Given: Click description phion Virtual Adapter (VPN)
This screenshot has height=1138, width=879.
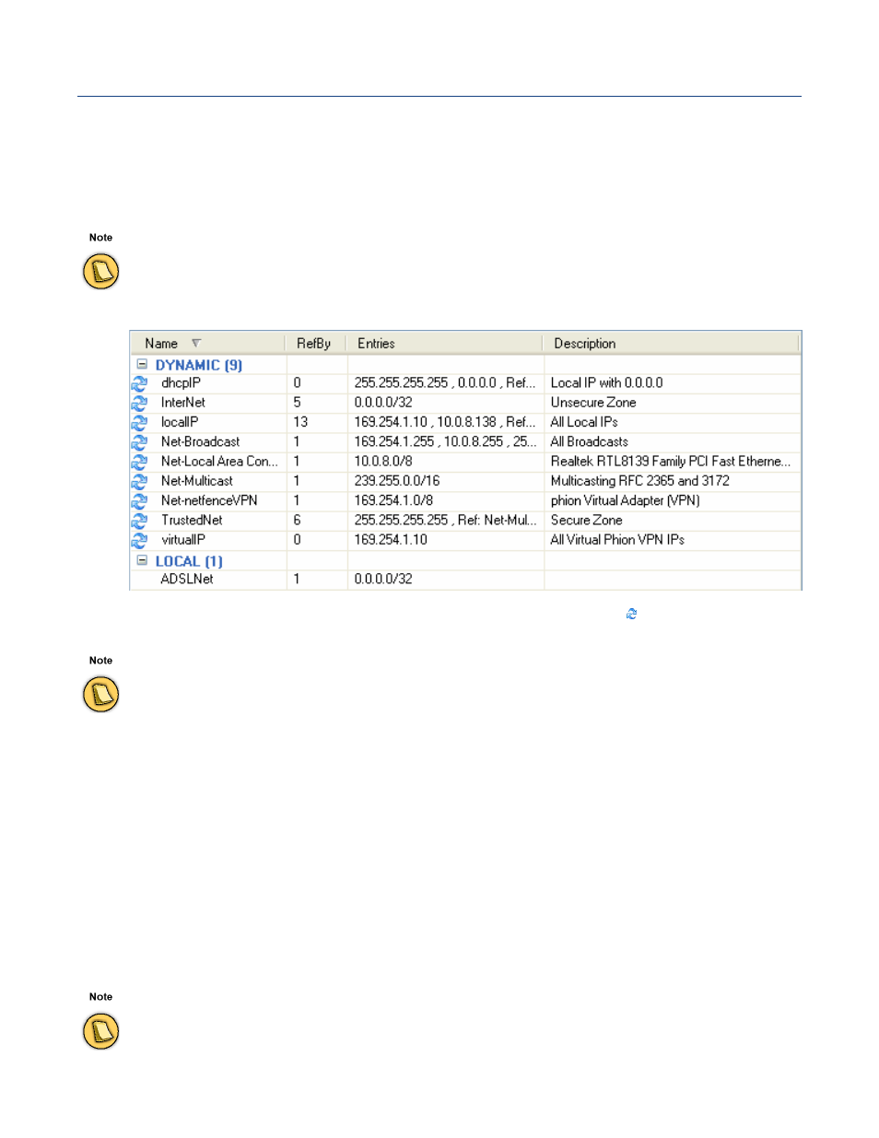Looking at the screenshot, I should tap(626, 500).
